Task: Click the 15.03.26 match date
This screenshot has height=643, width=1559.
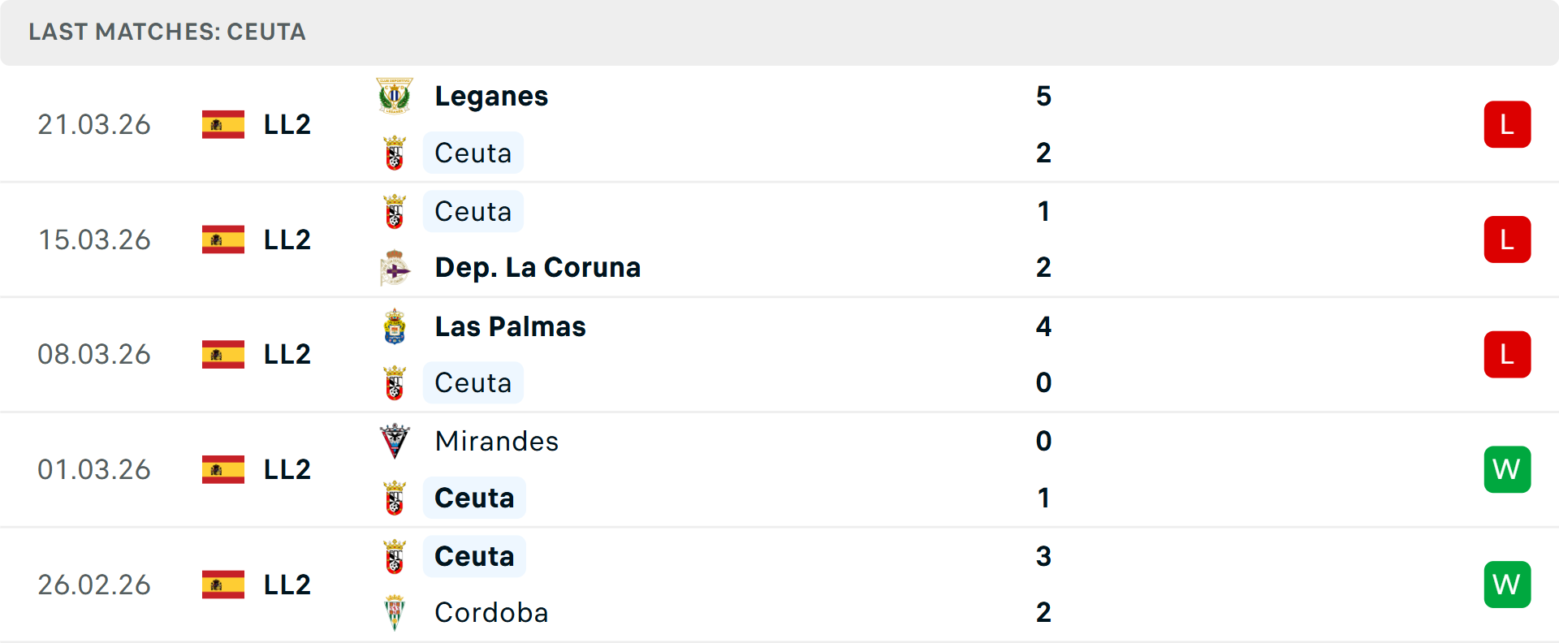Action: tap(94, 240)
